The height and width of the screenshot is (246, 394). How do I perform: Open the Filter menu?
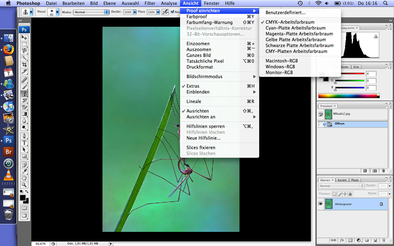tap(150, 3)
